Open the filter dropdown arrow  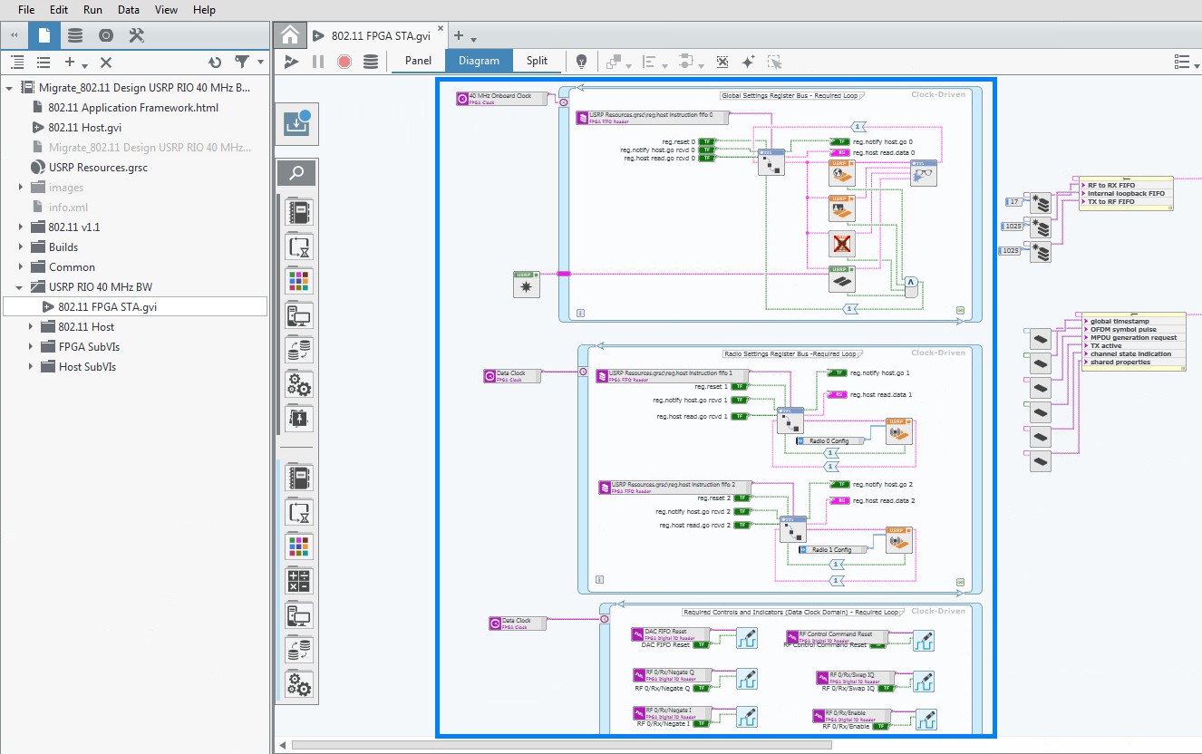pos(261,63)
